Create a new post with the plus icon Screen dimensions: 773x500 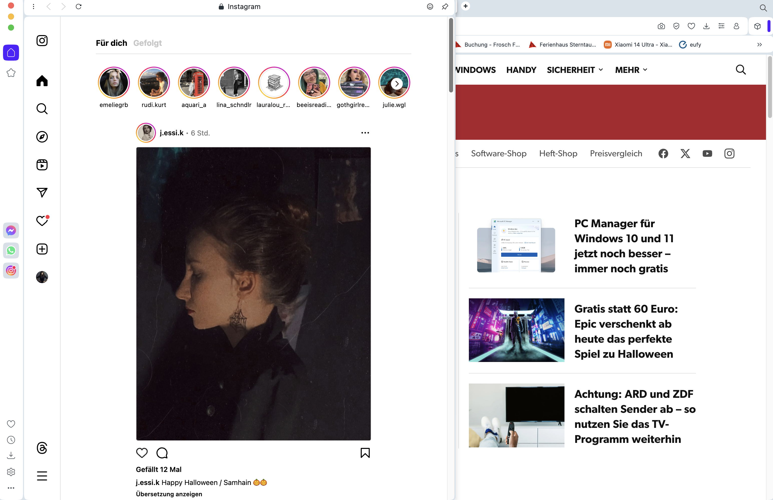(x=42, y=249)
